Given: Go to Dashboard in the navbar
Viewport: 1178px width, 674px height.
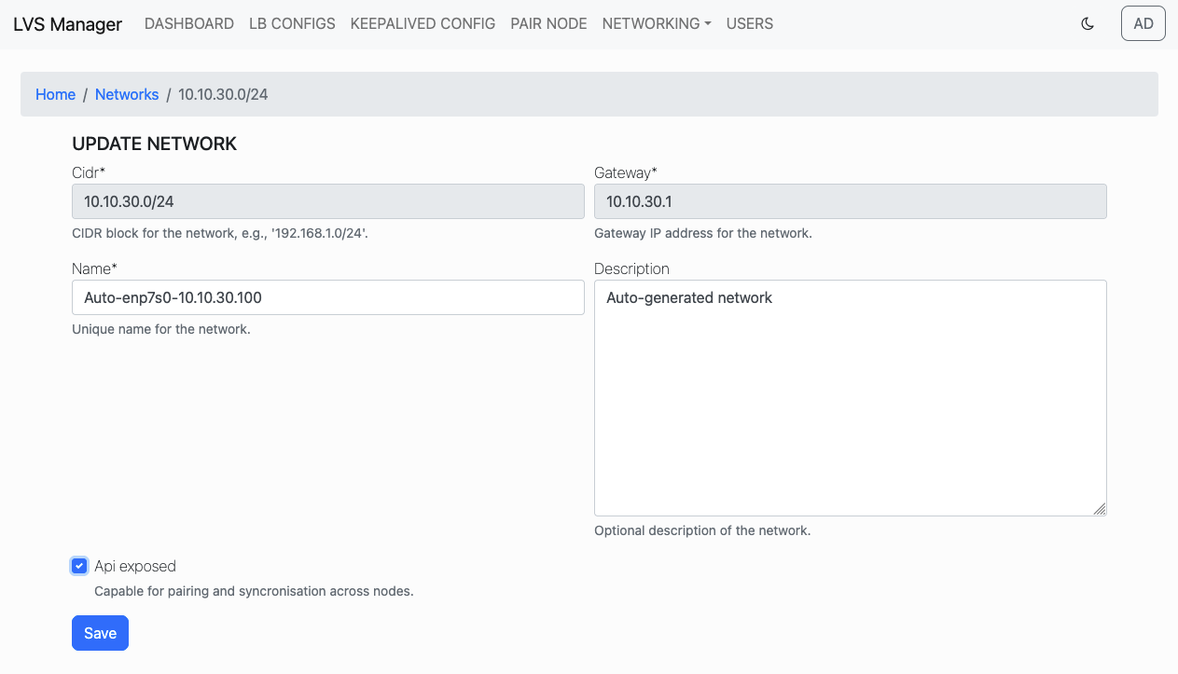Looking at the screenshot, I should (x=189, y=24).
